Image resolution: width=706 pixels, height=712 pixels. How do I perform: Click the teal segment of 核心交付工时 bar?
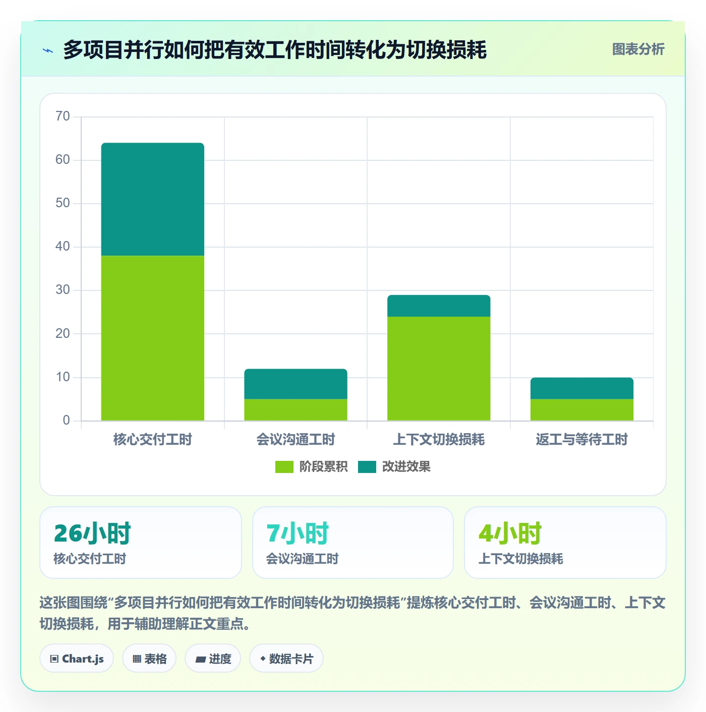pos(153,199)
